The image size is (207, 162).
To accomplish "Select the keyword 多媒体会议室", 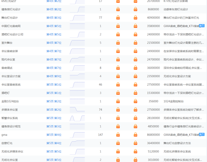I will (10, 110).
